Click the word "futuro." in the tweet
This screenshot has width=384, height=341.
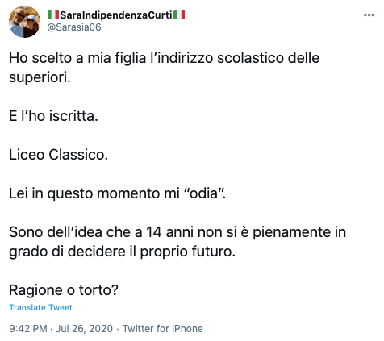[214, 252]
